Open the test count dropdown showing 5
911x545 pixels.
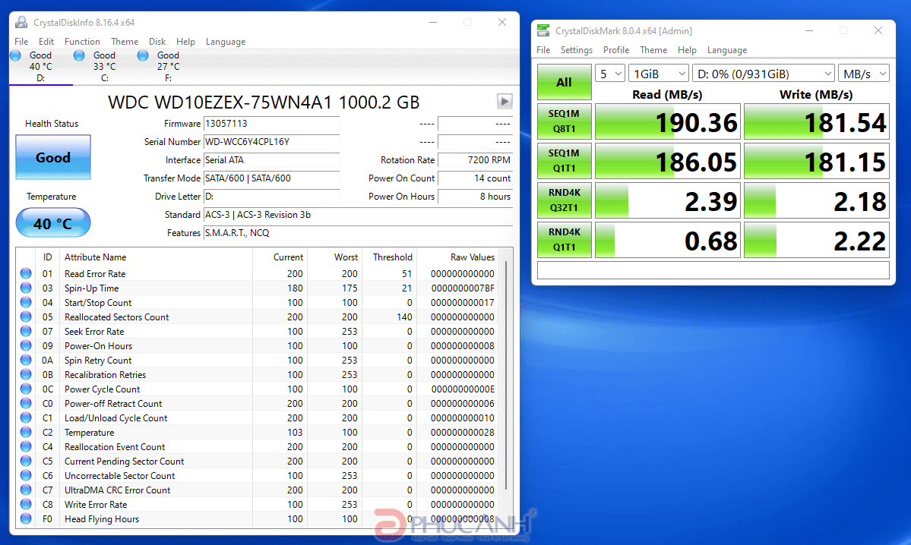(x=610, y=74)
